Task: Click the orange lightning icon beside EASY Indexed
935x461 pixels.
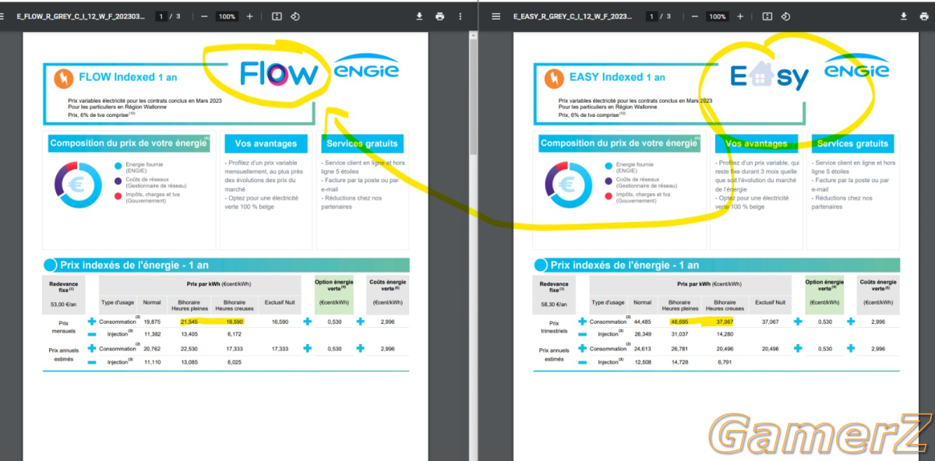Action: [x=554, y=78]
